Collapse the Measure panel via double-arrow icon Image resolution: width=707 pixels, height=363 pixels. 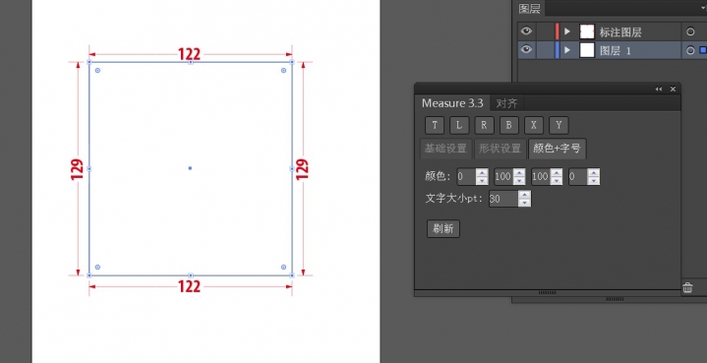click(x=659, y=90)
